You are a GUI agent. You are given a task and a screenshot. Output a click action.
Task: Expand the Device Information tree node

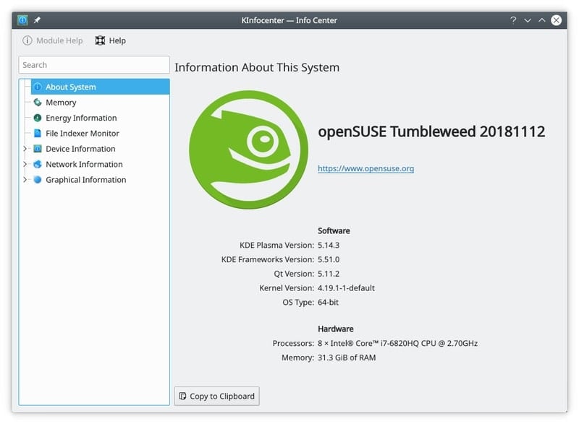click(x=25, y=149)
